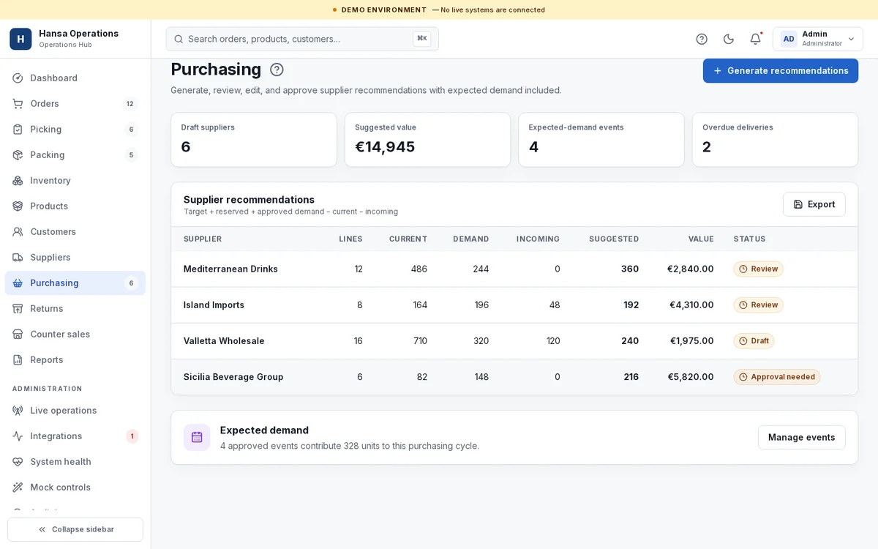Click the Hansa Operations H logo
878x549 pixels.
click(x=20, y=39)
